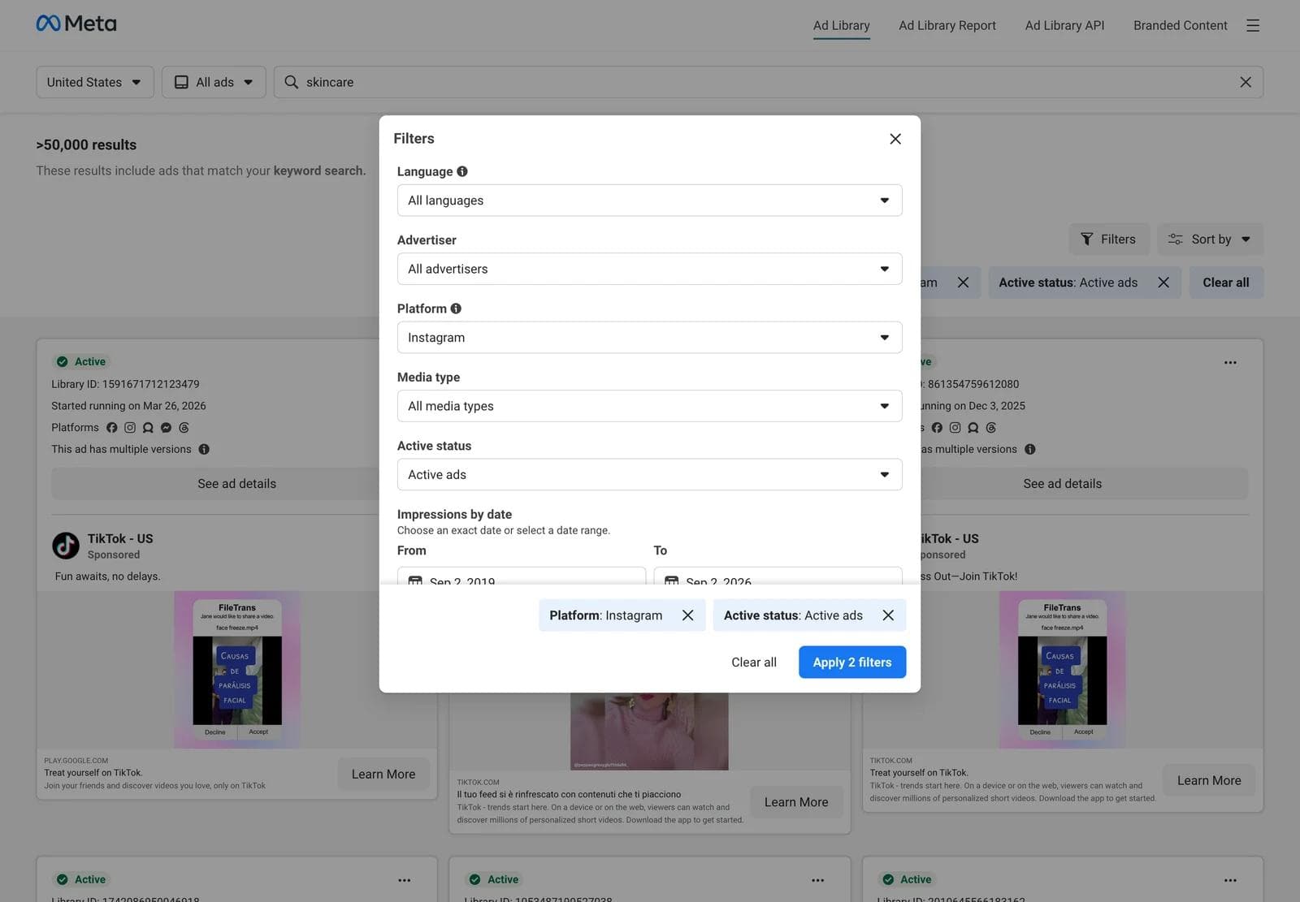
Task: Open more options on the bottom-middle Active ad card
Action: click(x=817, y=880)
